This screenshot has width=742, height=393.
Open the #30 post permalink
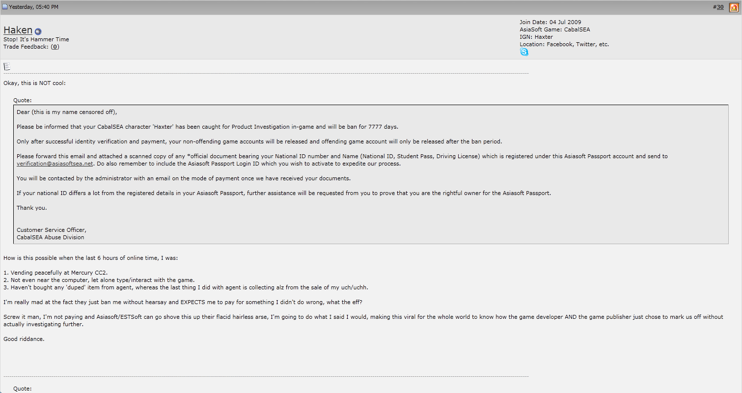click(720, 7)
